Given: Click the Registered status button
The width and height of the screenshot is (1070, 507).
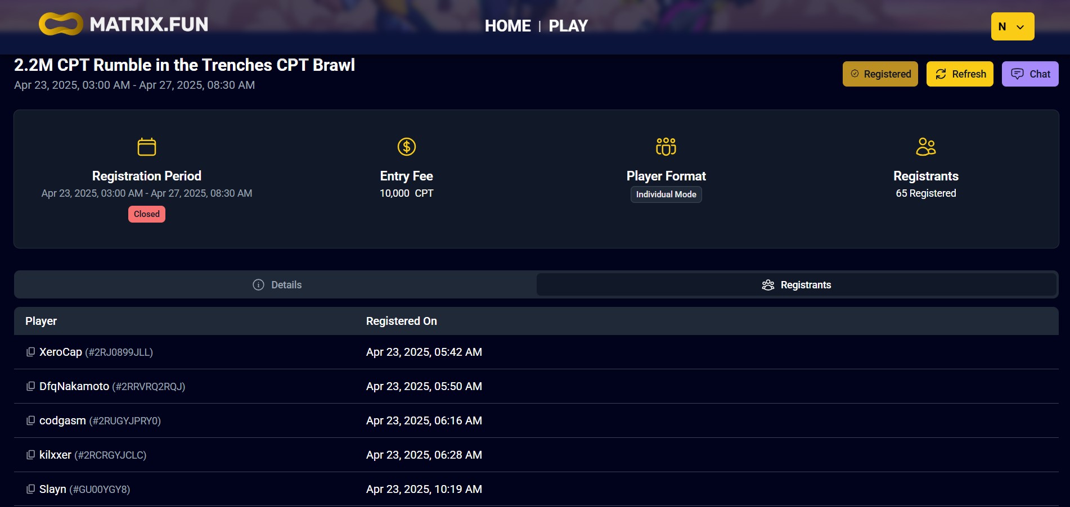Looking at the screenshot, I should (880, 74).
